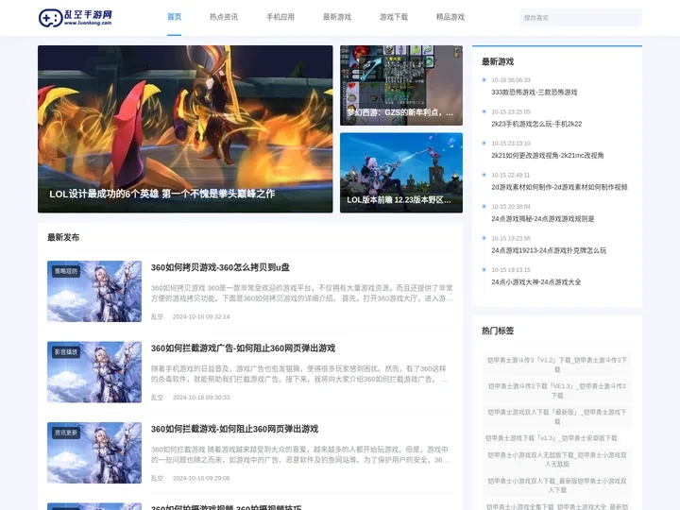Click timestamp 10-16 06:06:33 in sidebar
The image size is (680, 510).
pyautogui.click(x=511, y=79)
